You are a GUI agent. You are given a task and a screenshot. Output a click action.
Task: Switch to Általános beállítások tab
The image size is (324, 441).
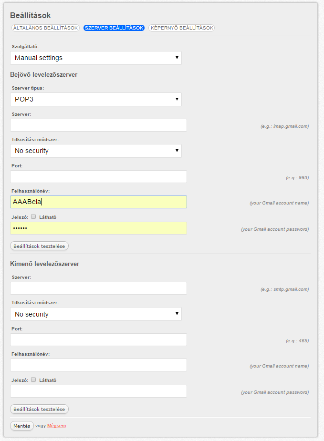[x=45, y=28]
